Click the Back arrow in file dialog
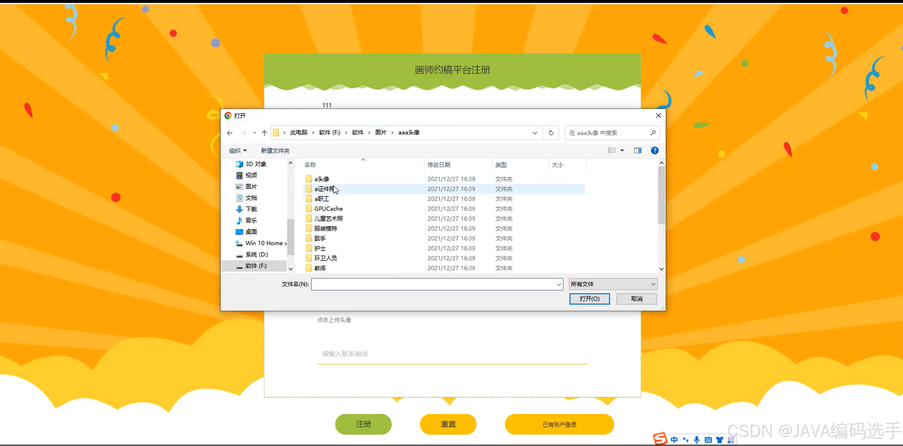Viewport: 903px width, 446px height. (230, 133)
